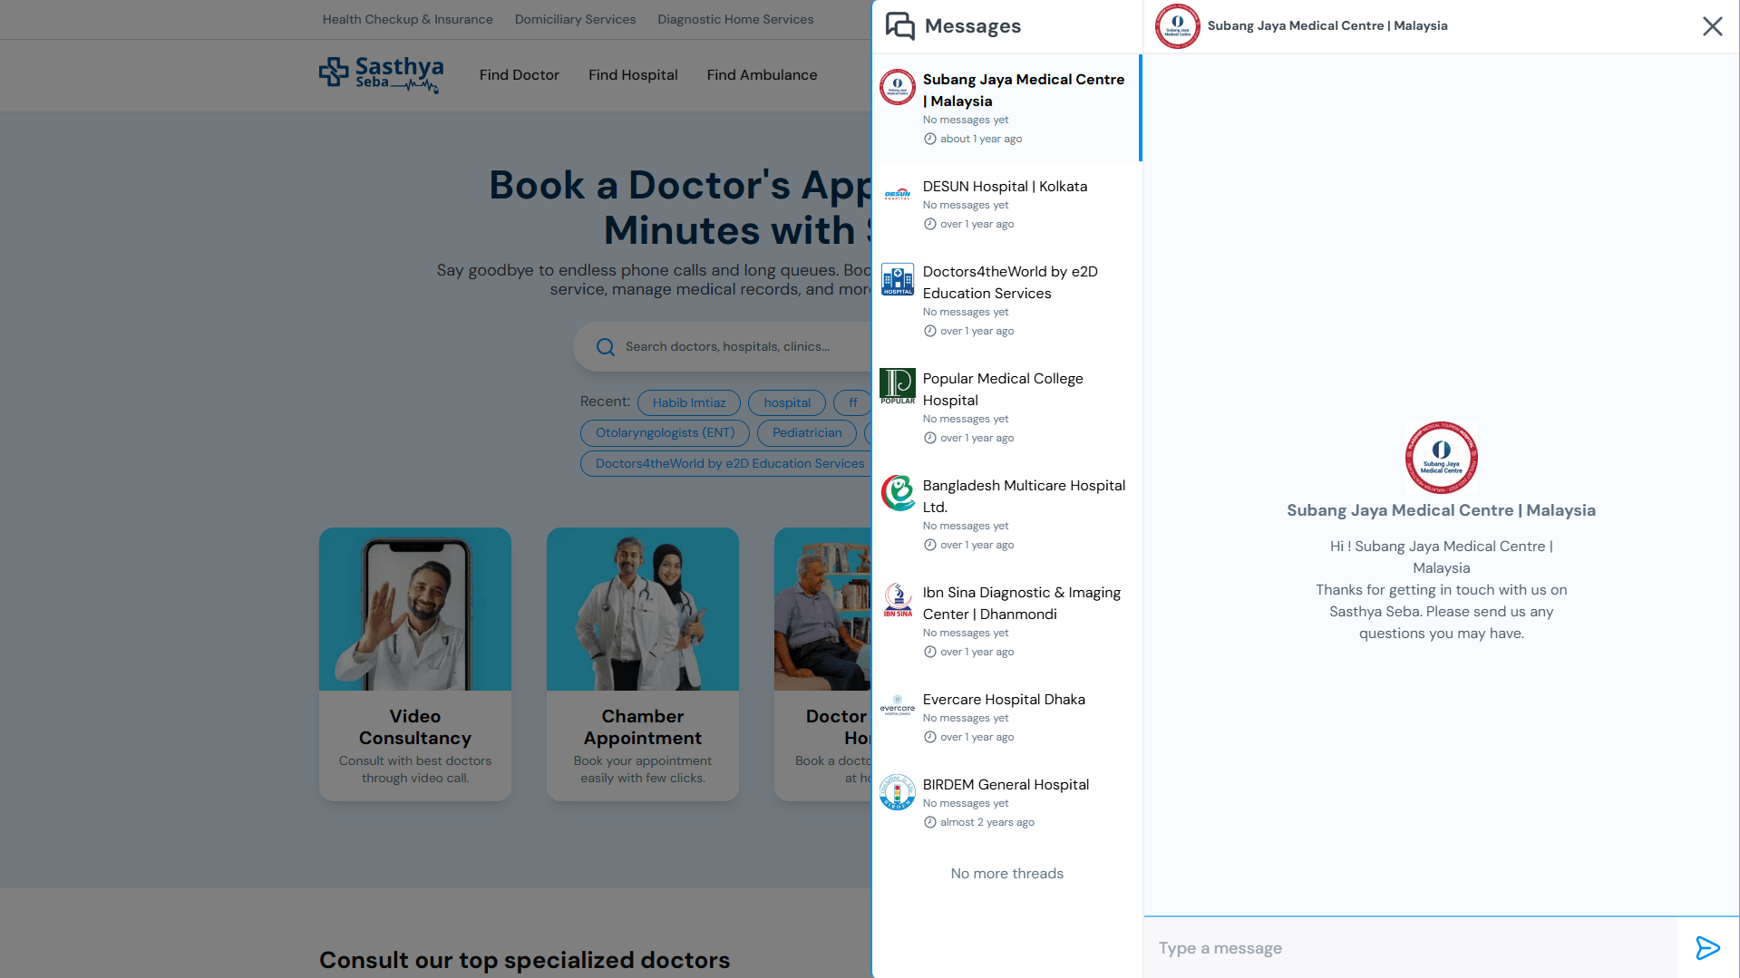Click the 'almost 2 years ago' timestamp
The image size is (1740, 978).
pos(987,822)
